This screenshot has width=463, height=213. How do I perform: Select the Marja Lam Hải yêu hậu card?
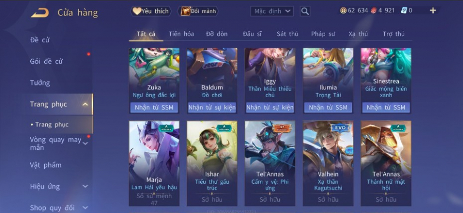pos(154,164)
